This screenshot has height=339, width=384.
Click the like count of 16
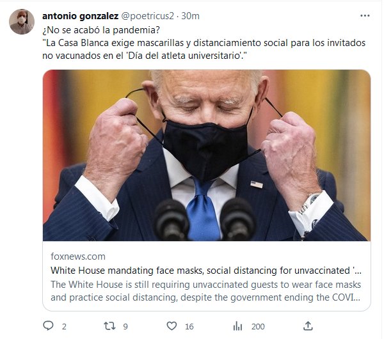189,326
